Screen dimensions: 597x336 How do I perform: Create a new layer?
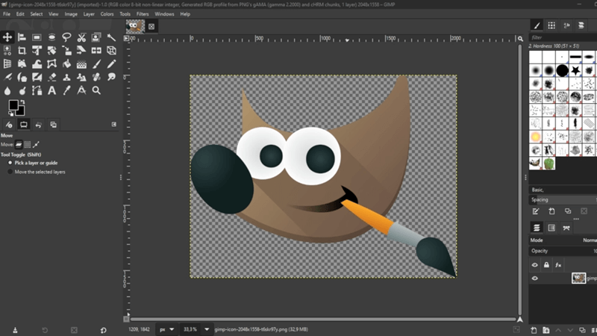[x=534, y=330]
